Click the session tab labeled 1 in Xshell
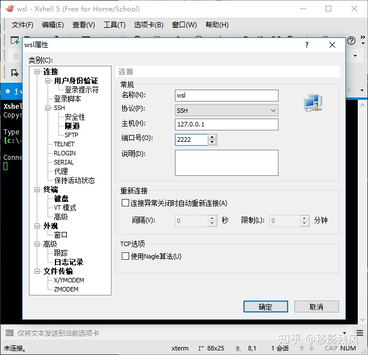This screenshot has width=368, height=355. click(x=13, y=91)
